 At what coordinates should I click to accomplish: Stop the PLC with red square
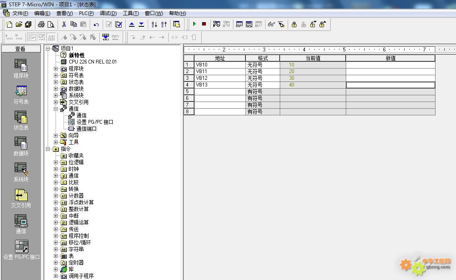[x=204, y=24]
